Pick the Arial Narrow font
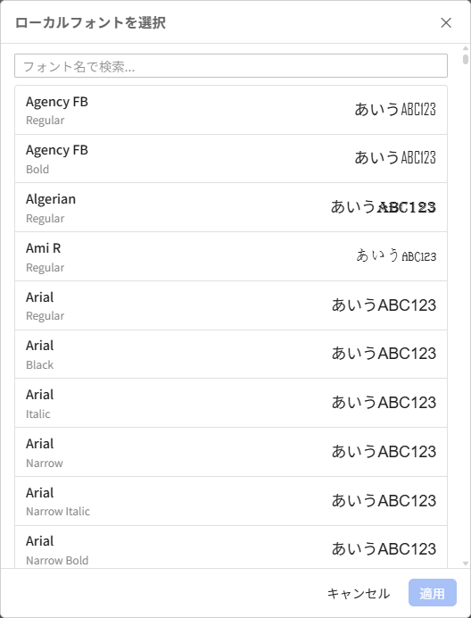 tap(231, 452)
